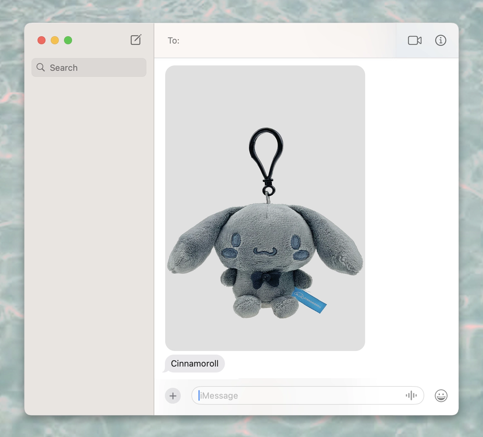Screen dimensions: 483x437
Task: Close the Messages window
Action: click(x=42, y=40)
